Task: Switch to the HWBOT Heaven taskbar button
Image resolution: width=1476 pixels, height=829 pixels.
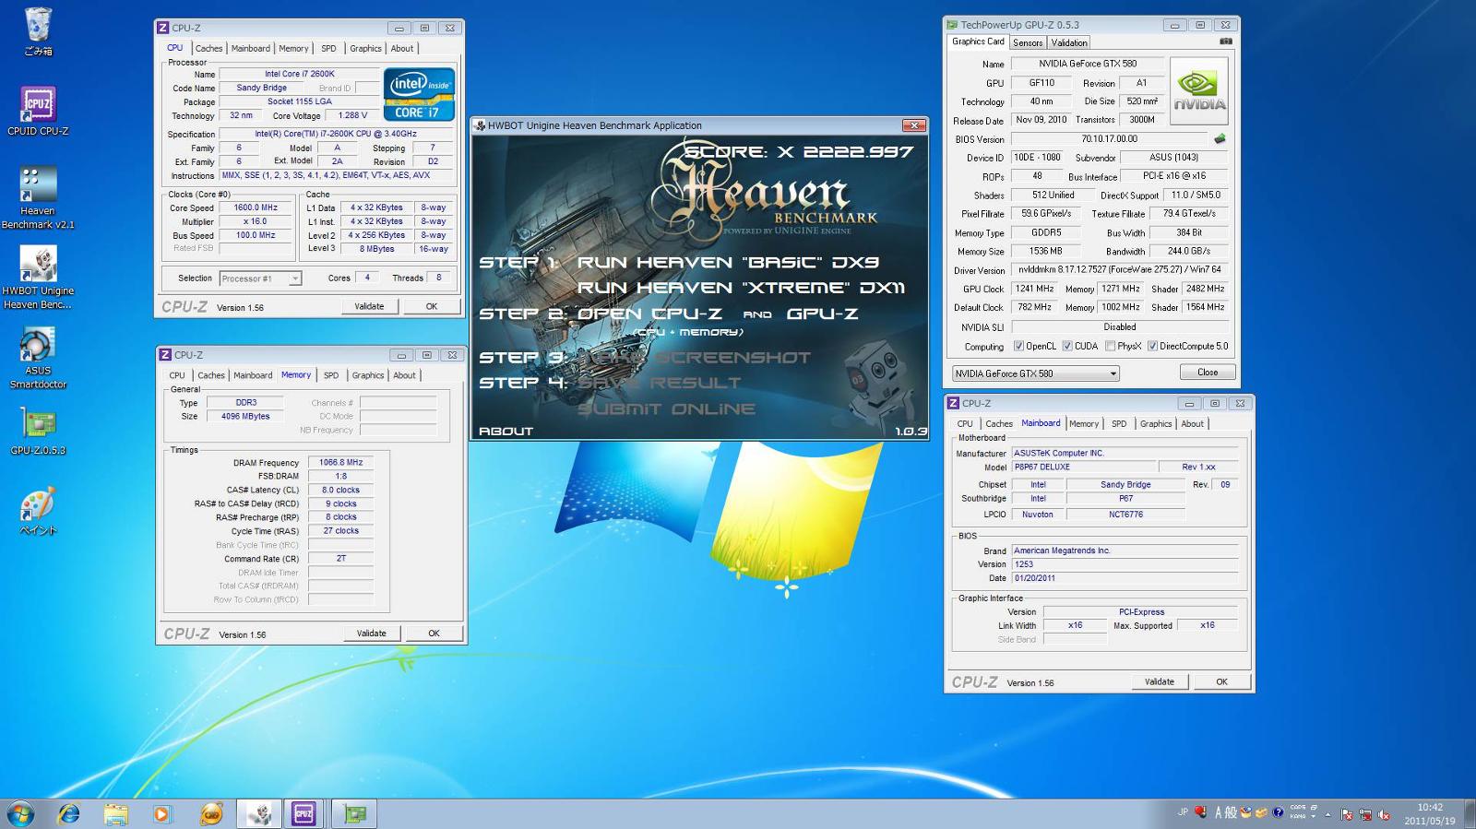Action: pyautogui.click(x=259, y=813)
